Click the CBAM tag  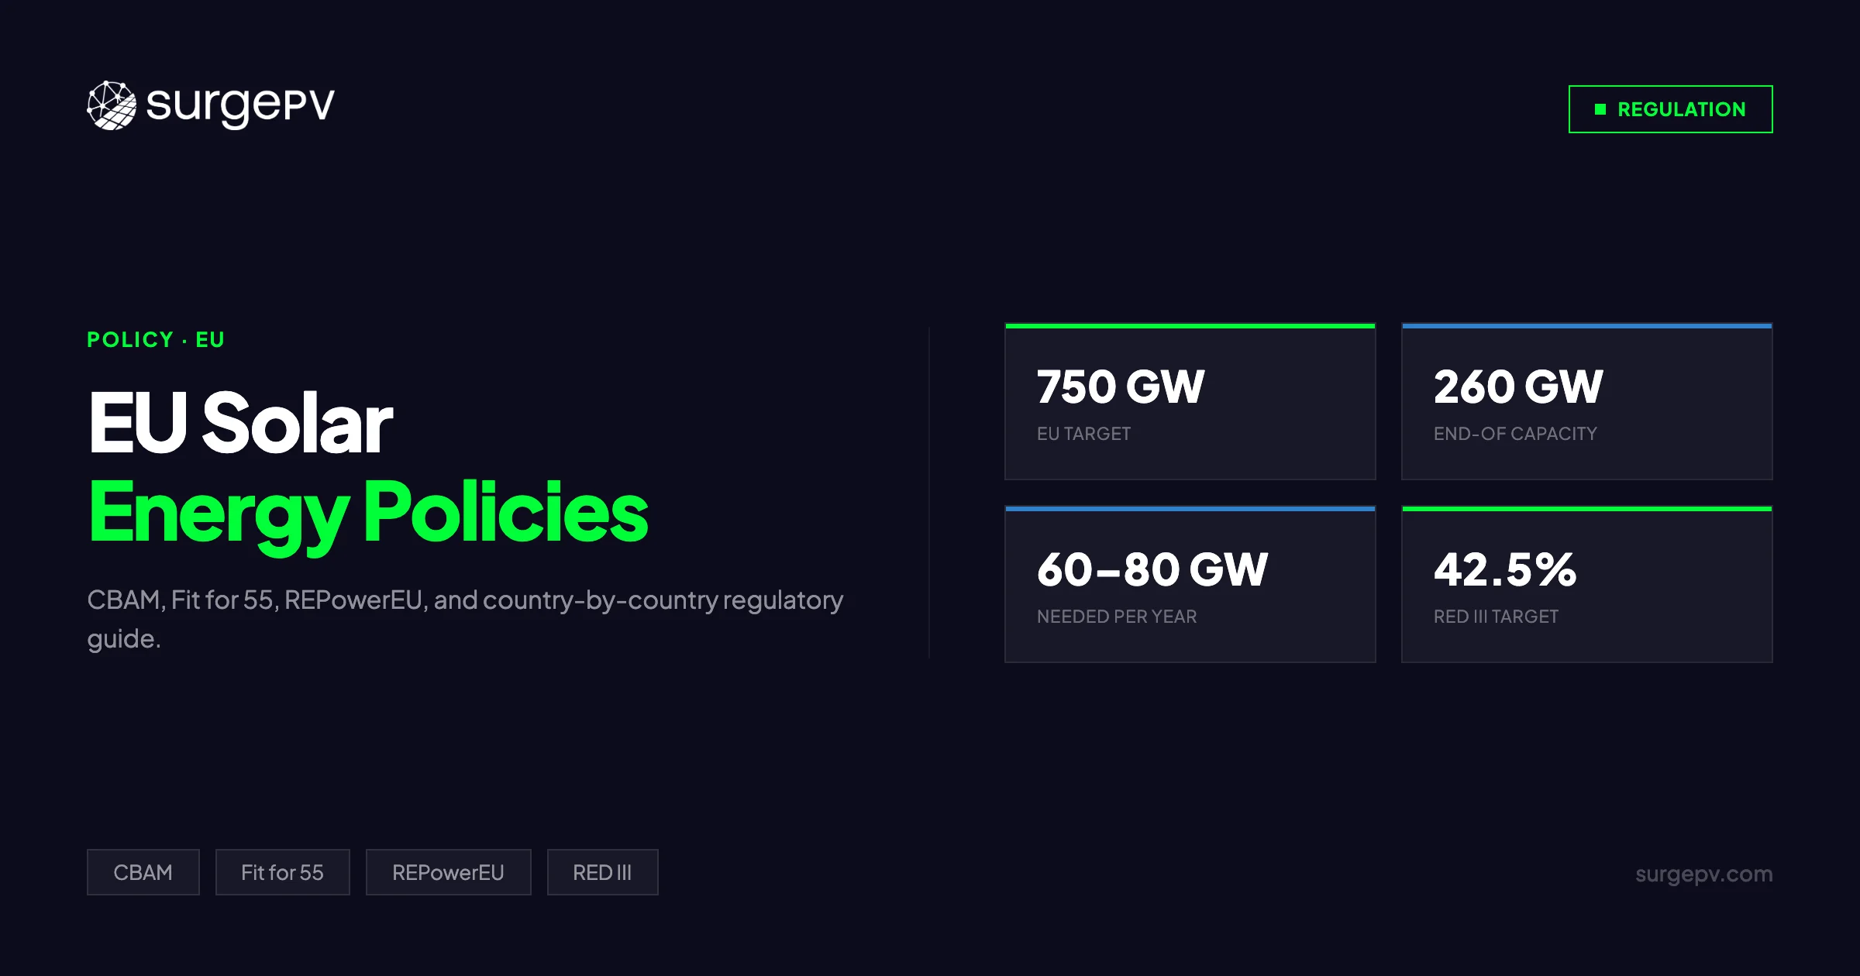(x=143, y=872)
